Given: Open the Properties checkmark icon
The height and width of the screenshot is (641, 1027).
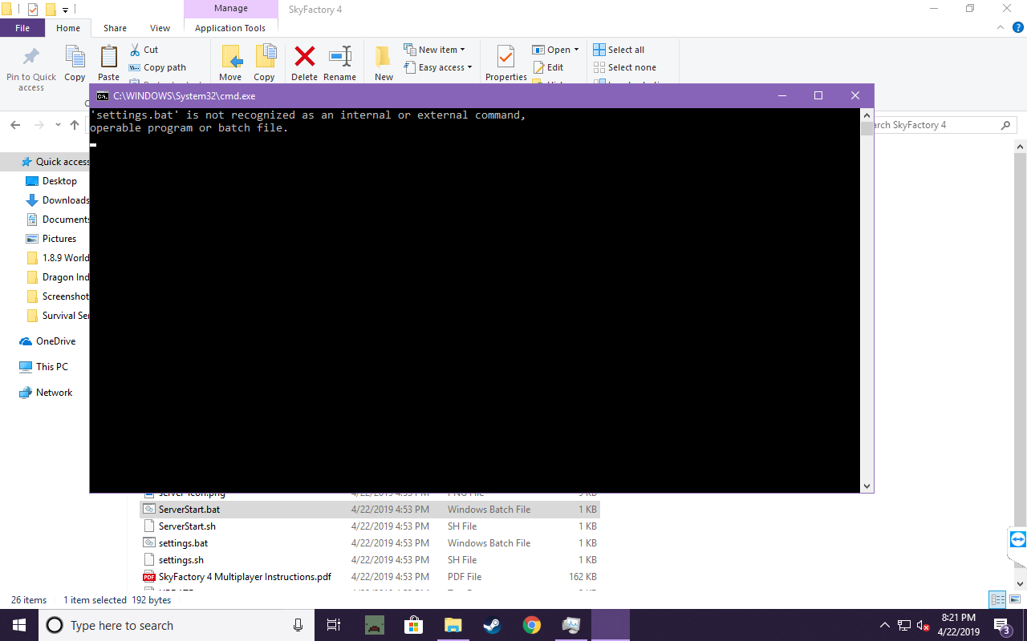Looking at the screenshot, I should 505,56.
